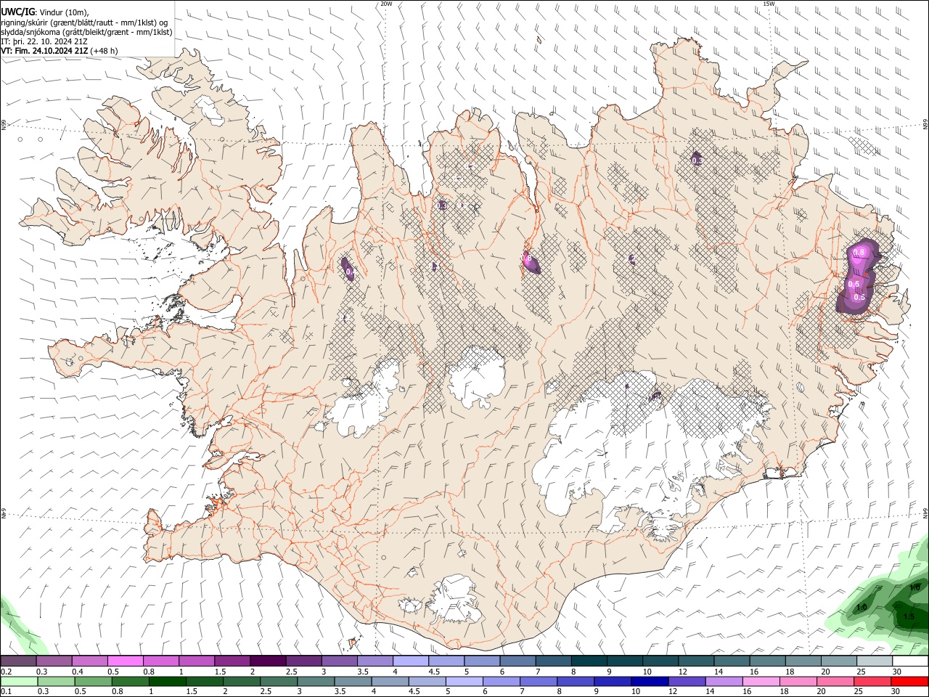Image resolution: width=929 pixels, height=697 pixels.
Task: Select the navy blue lower swatch between 10 and 12
Action: (649, 681)
